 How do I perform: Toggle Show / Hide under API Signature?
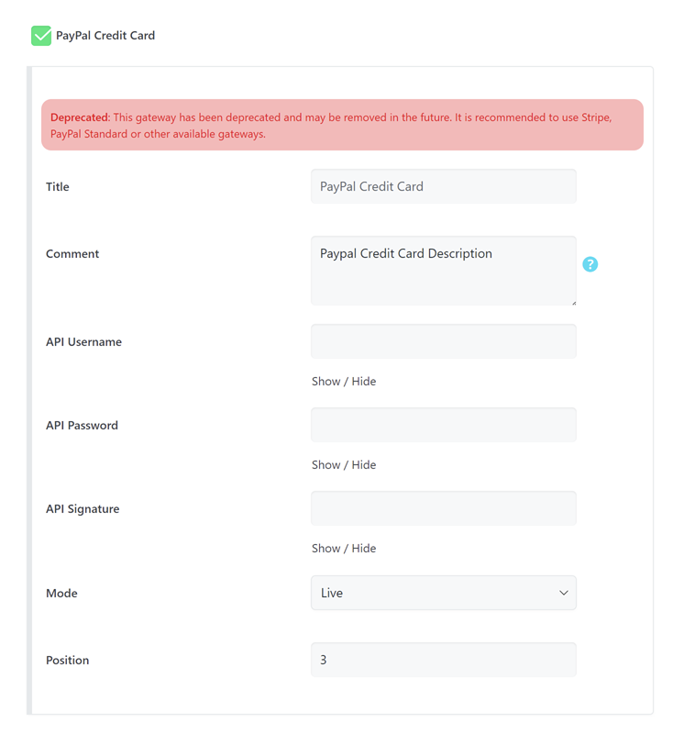coord(344,549)
